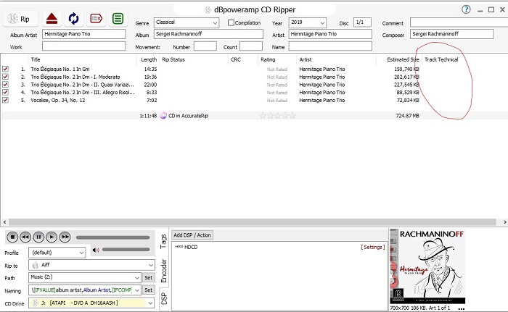Open the HDCD Settings link

point(372,248)
